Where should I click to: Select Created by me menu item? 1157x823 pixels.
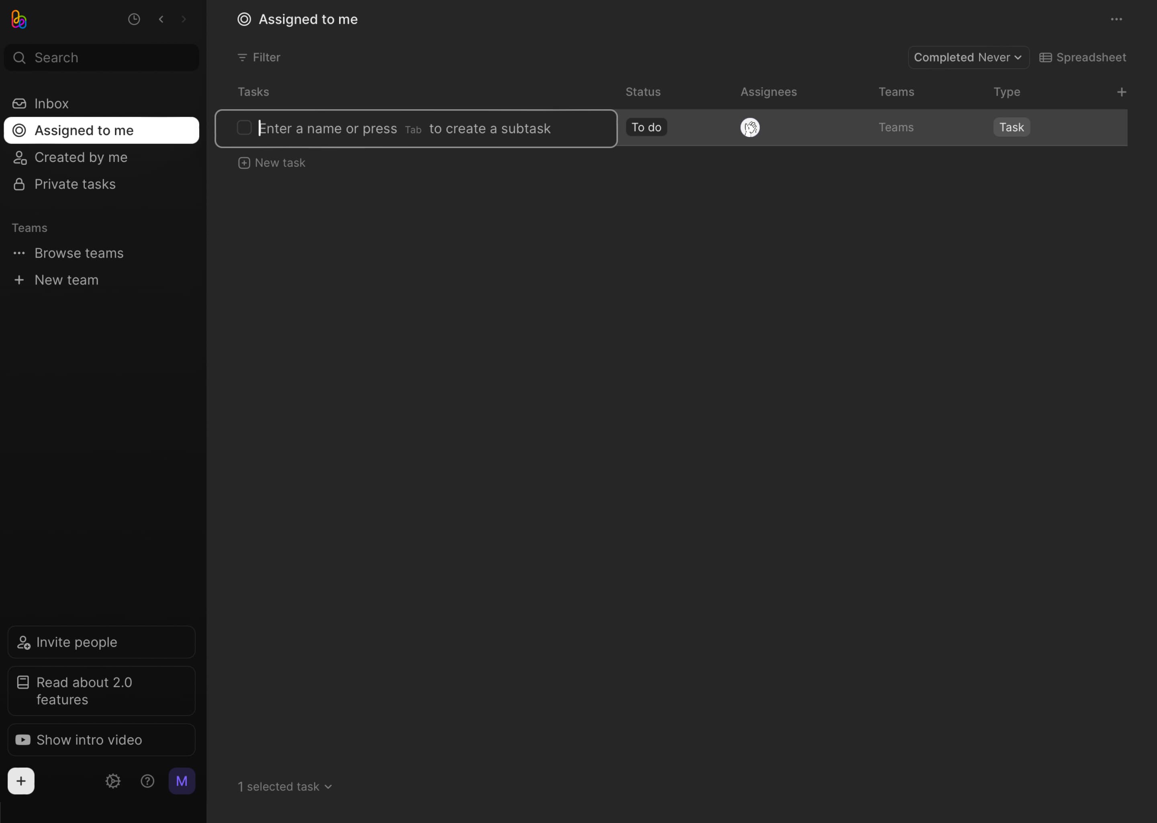pyautogui.click(x=80, y=157)
